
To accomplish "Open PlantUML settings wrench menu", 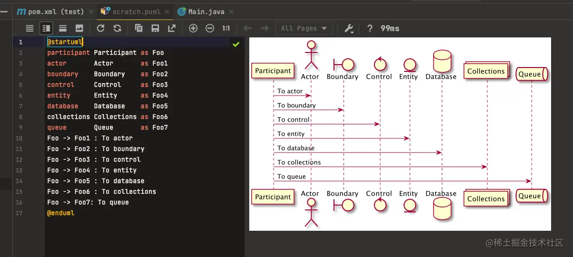I will [x=349, y=29].
